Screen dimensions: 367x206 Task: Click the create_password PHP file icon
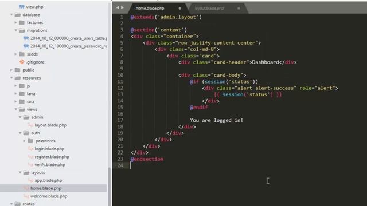(26, 46)
